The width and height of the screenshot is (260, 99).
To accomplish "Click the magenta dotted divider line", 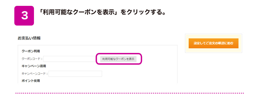I will pos(130,93).
